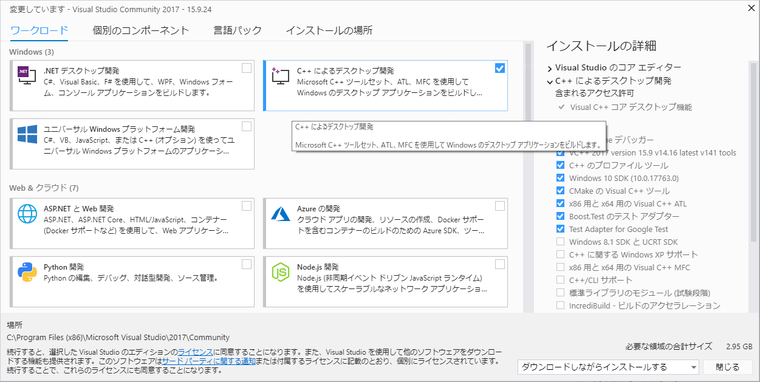Enable x86 用と x64 用の Visual C++ MFC
This screenshot has height=382, width=760.
[x=560, y=267]
